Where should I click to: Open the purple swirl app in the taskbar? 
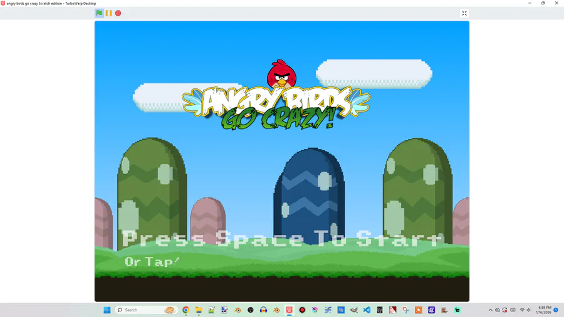pos(431,310)
